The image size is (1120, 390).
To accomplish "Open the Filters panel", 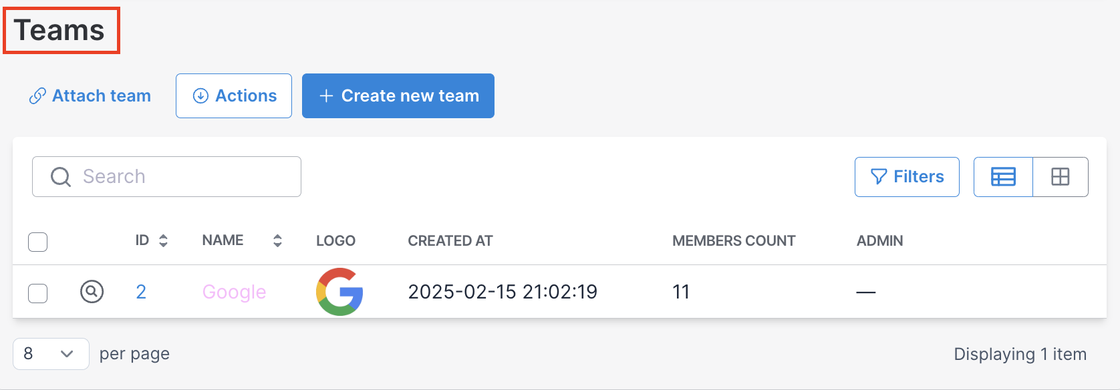I will [x=907, y=177].
